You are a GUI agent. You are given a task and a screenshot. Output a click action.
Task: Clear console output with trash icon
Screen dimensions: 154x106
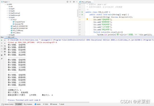point(5,54)
